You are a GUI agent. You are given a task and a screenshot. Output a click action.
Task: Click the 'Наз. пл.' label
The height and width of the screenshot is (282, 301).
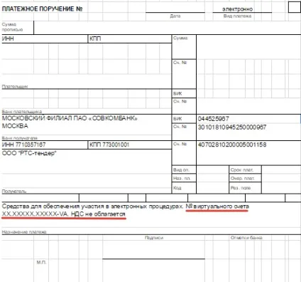pos(182,178)
